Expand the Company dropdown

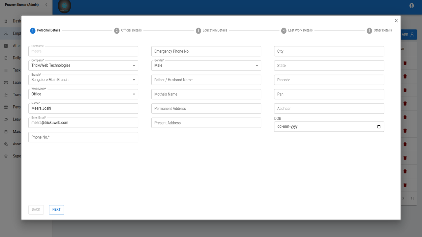point(83,66)
